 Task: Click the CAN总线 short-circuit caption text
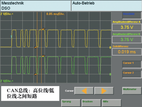30,93
